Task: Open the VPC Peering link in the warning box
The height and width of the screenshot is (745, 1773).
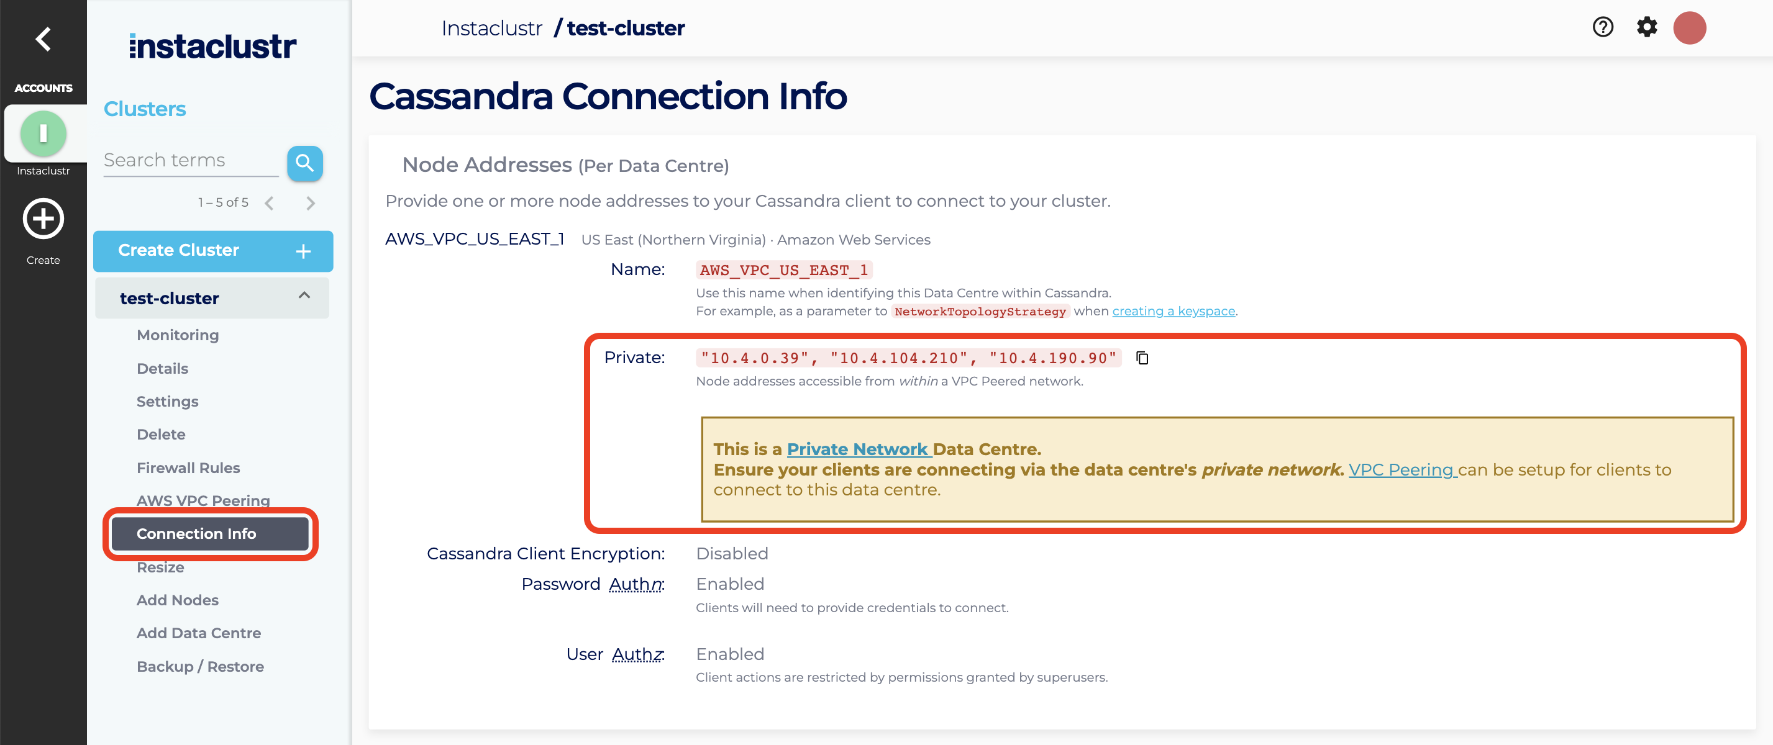Action: tap(1402, 470)
